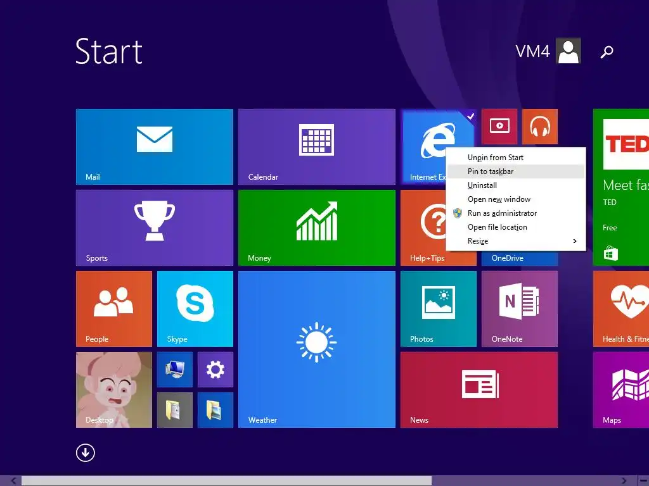The image size is (649, 486).
Task: Open the News tile
Action: pos(479,390)
